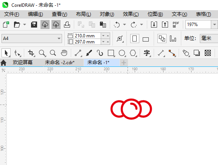Open the 查看(V) menu

[x=59, y=14]
